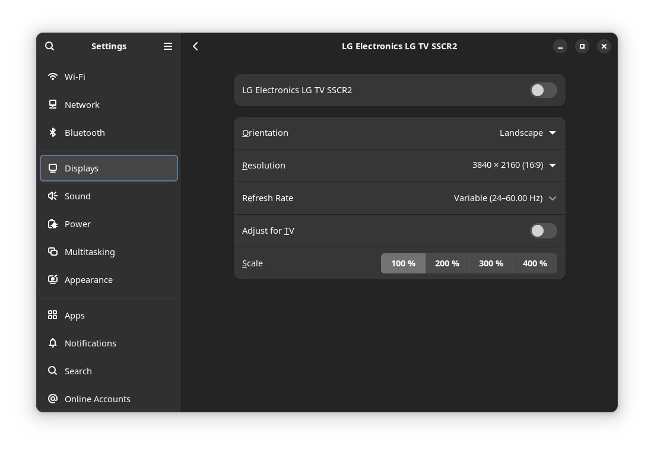Minimize the Settings window
This screenshot has width=654, height=452.
560,46
